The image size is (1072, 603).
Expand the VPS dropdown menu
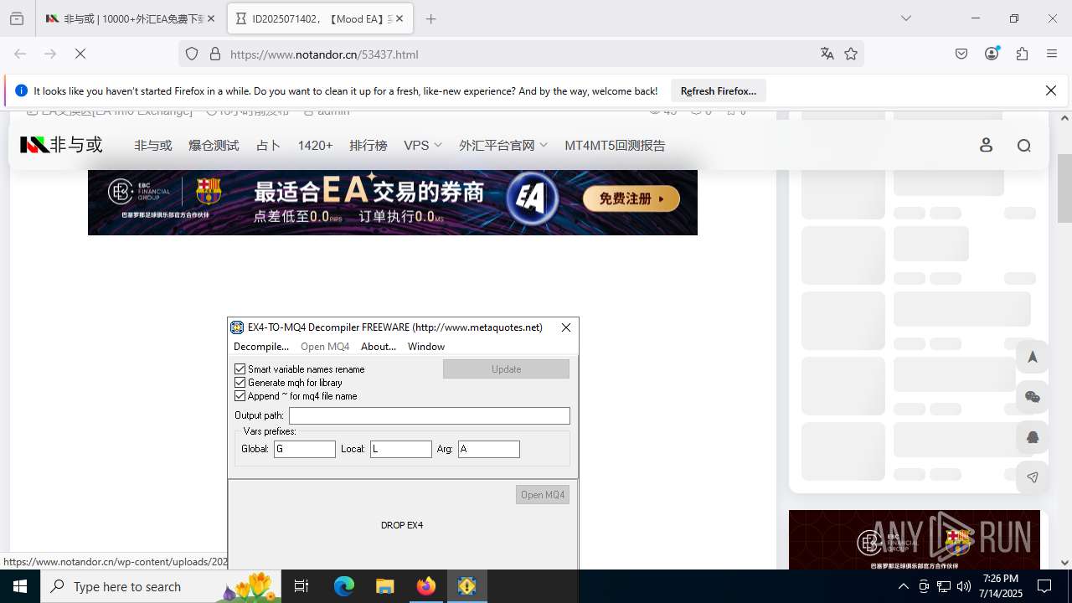(x=423, y=145)
